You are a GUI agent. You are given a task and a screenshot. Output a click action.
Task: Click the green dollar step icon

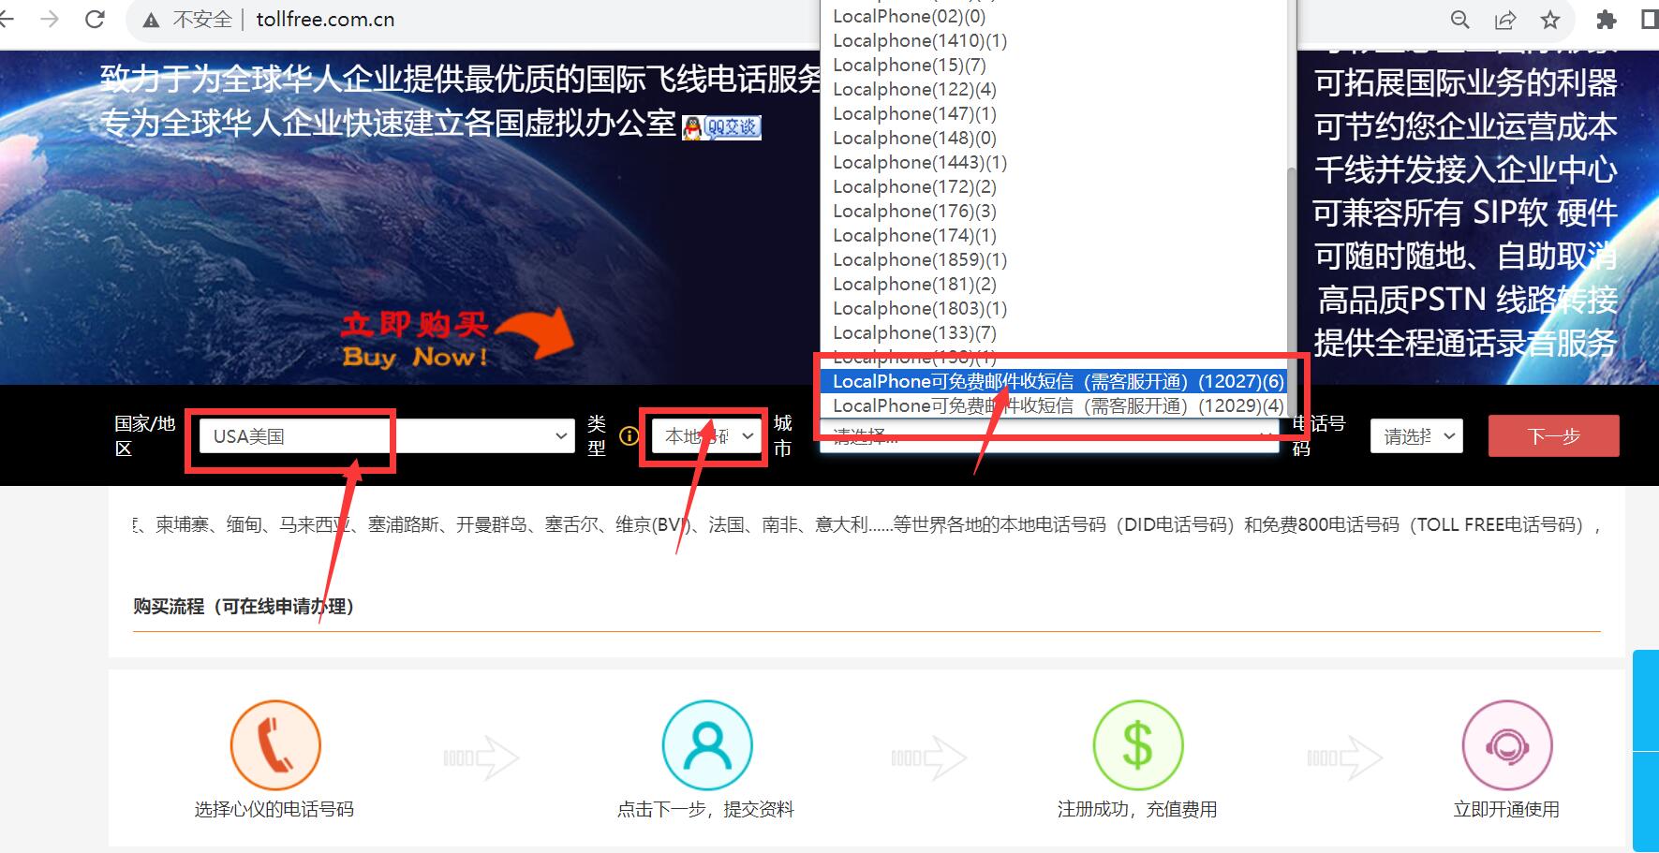click(1137, 745)
